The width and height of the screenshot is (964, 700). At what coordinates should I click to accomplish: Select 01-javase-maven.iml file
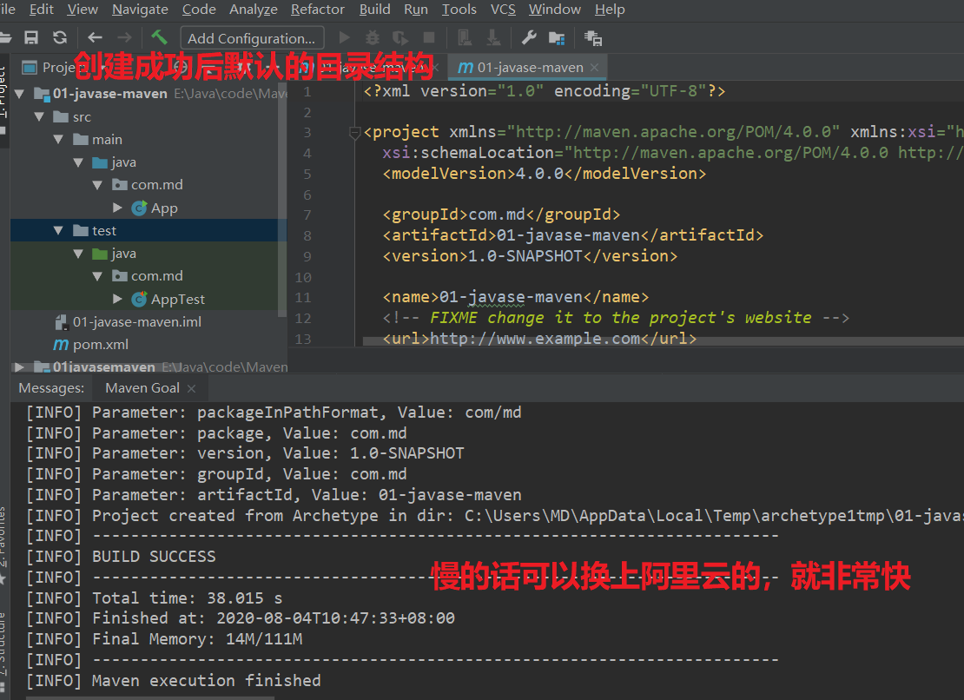[136, 321]
